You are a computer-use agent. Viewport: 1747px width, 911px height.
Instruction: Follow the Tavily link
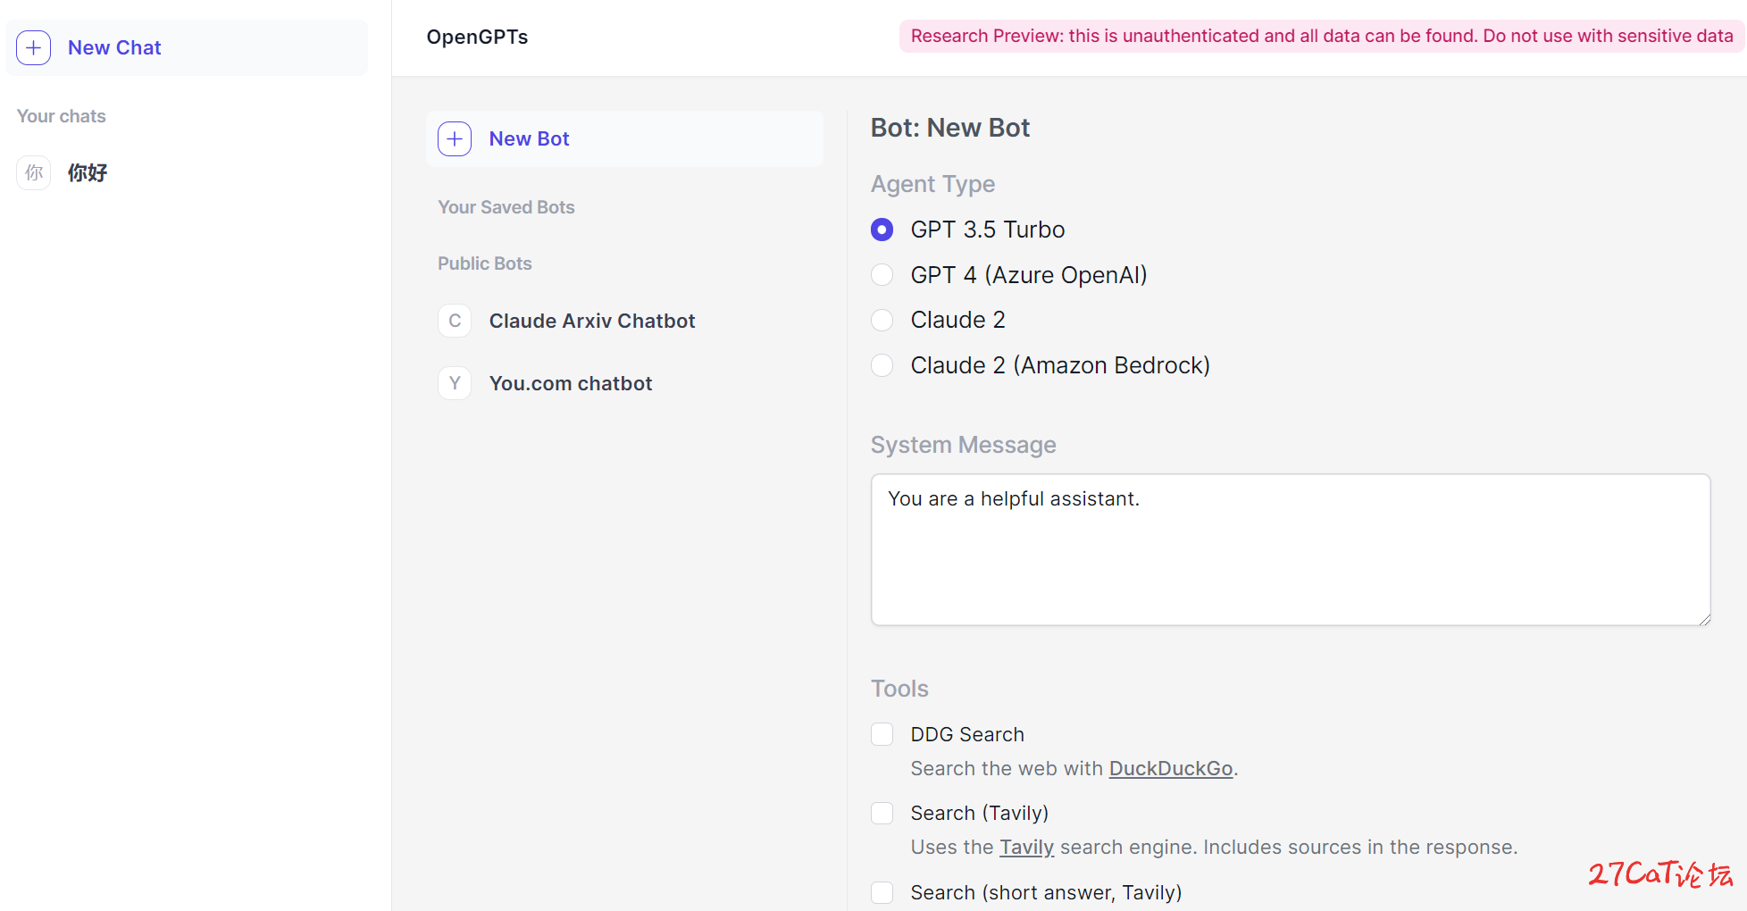point(1026,847)
